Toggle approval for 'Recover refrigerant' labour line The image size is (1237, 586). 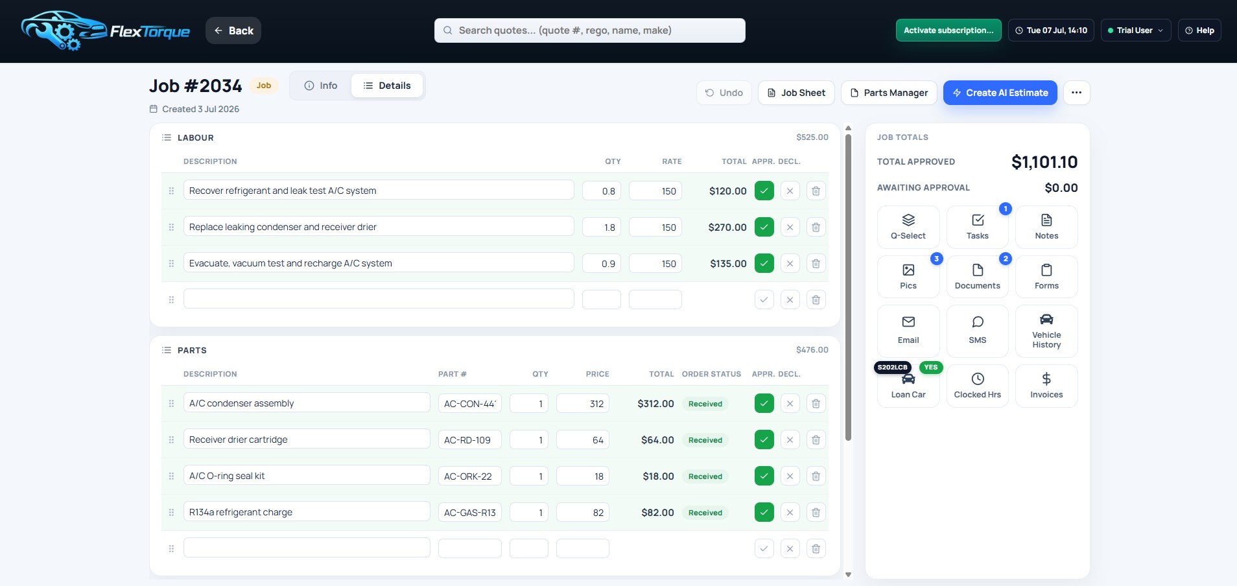764,191
